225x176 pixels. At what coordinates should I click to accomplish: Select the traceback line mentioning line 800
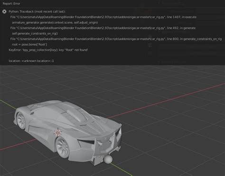point(116,39)
